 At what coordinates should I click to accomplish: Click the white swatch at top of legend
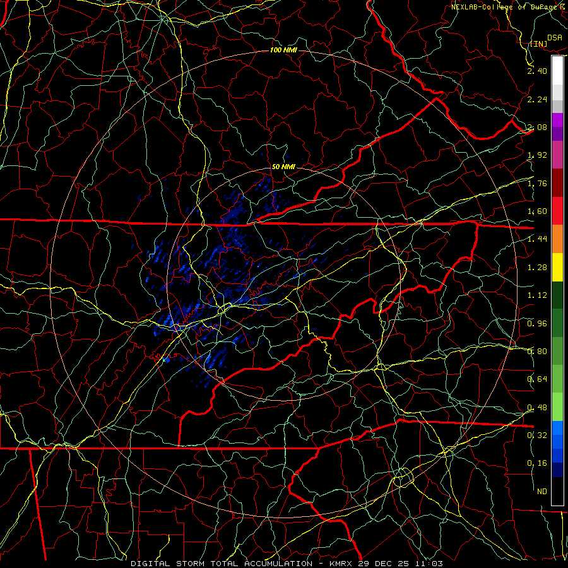pyautogui.click(x=557, y=70)
